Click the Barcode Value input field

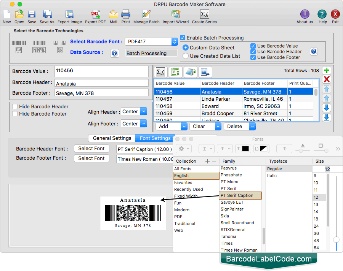pos(101,71)
